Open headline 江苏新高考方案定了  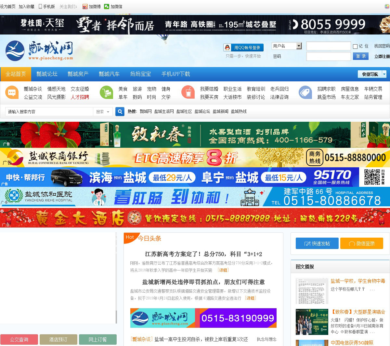pos(203,254)
